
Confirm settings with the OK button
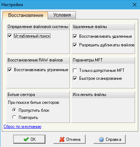[29, 139]
